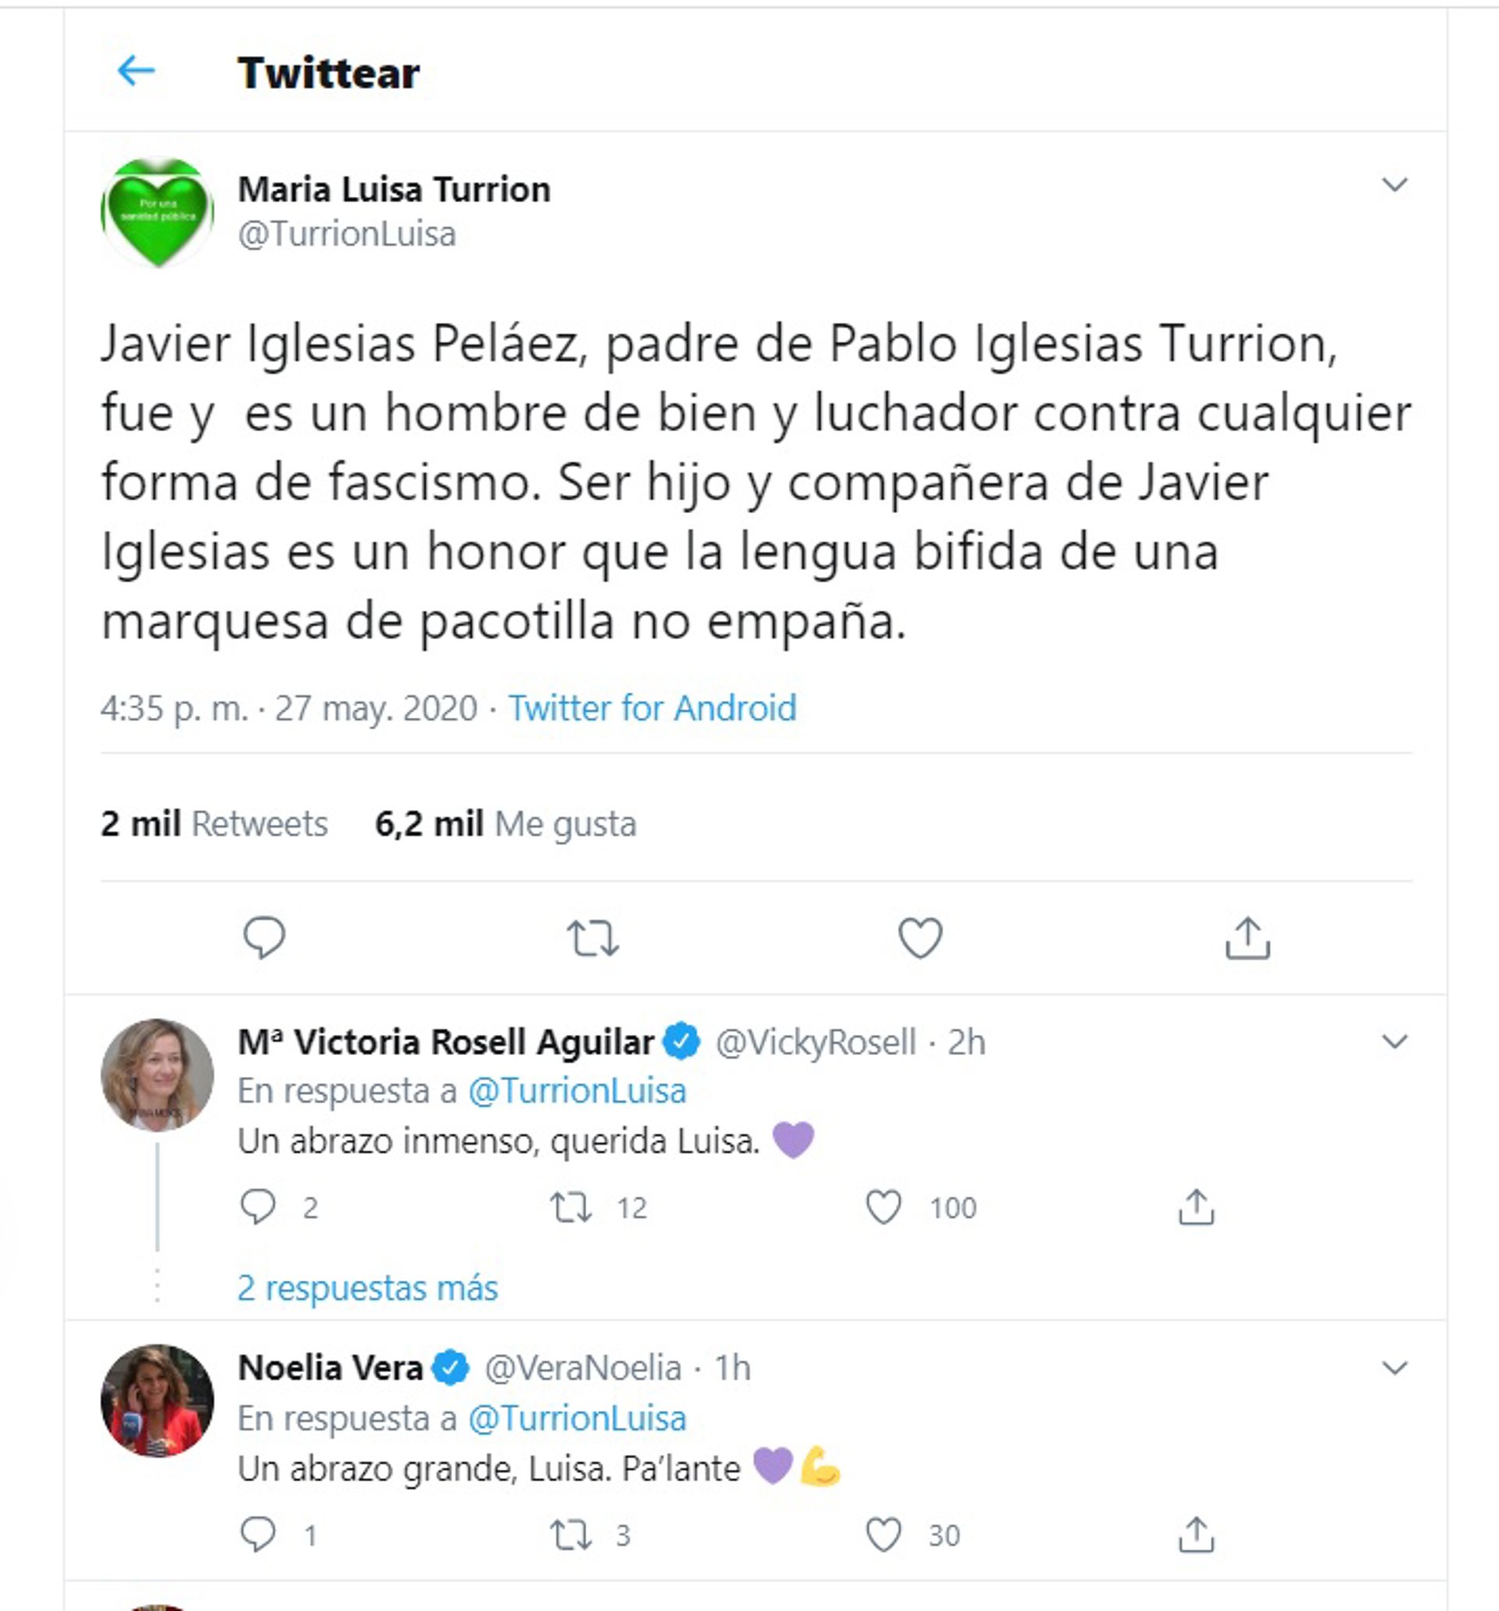Expand options for Victoria Rosell's reply
The width and height of the screenshot is (1499, 1611).
(x=1394, y=1041)
